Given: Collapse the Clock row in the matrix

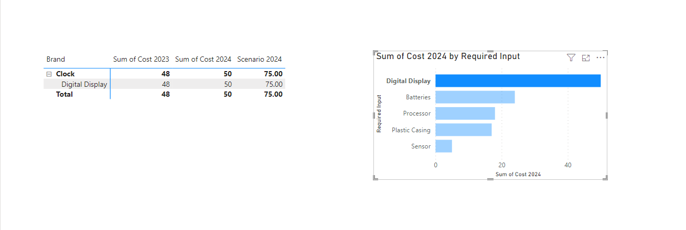Looking at the screenshot, I should coord(49,74).
